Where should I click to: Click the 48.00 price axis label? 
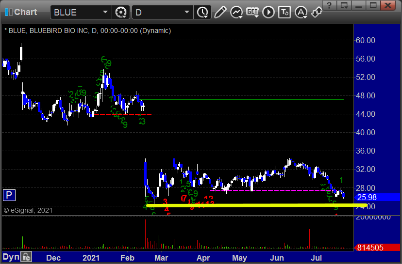(365, 95)
